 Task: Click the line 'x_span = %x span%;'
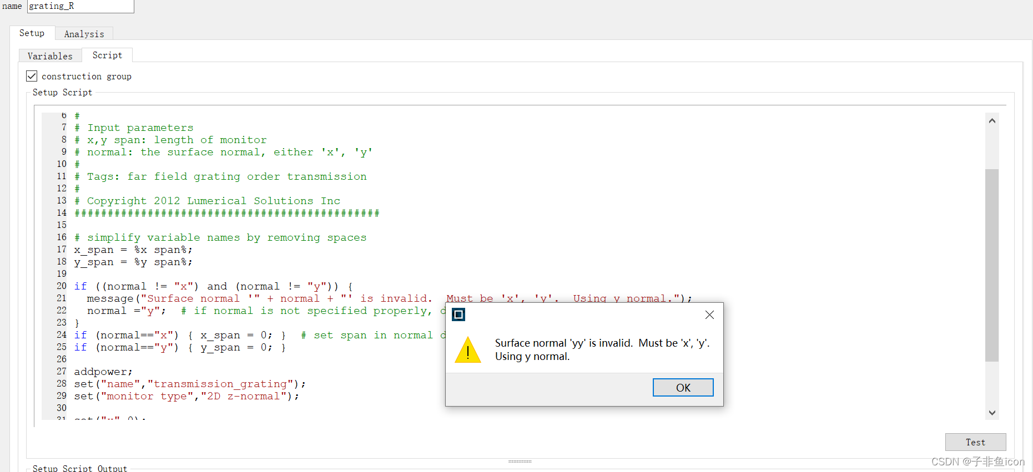click(x=133, y=250)
